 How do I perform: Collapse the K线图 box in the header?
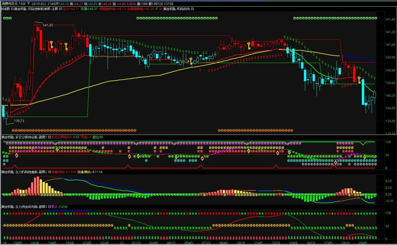pyautogui.click(x=12, y=8)
